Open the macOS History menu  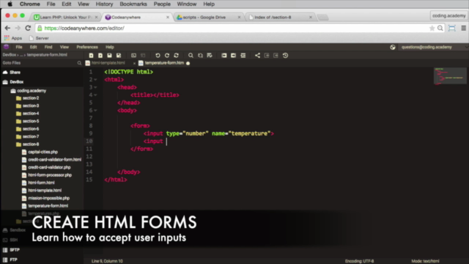pyautogui.click(x=104, y=4)
